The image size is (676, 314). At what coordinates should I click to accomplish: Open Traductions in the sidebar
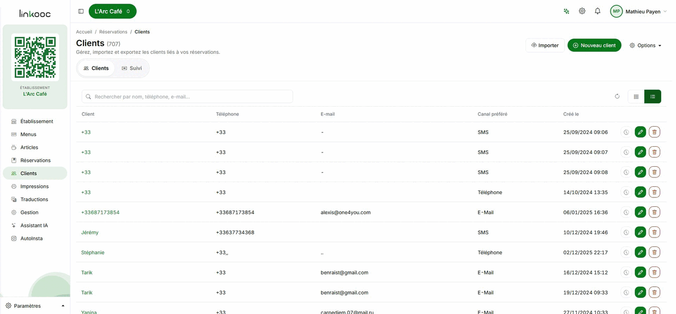[35, 199]
